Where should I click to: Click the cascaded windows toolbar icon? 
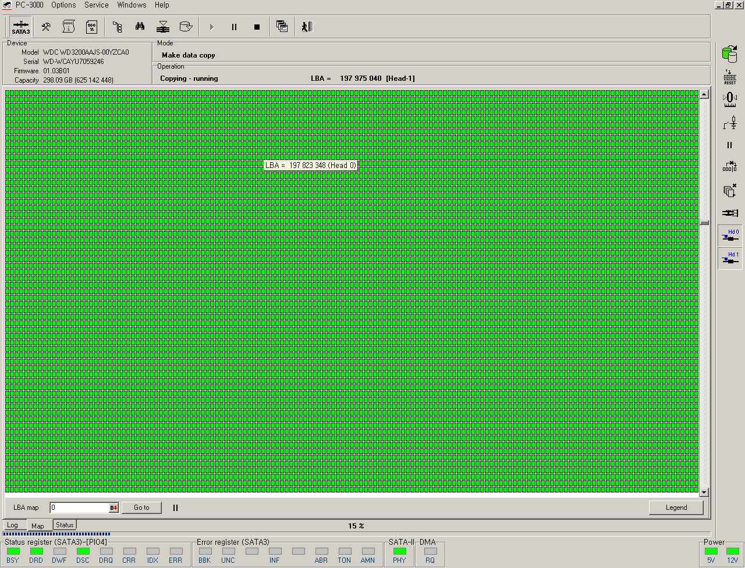(x=282, y=27)
